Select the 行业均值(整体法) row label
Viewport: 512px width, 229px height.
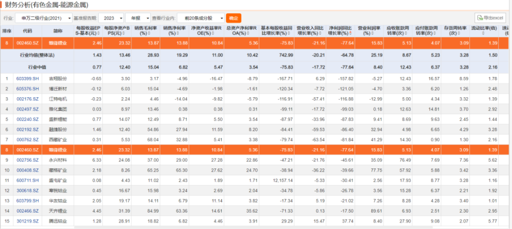point(37,55)
